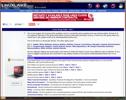The height and width of the screenshot is (100, 126).
Task: Open the Submit News navigation link
Action: point(74,11)
